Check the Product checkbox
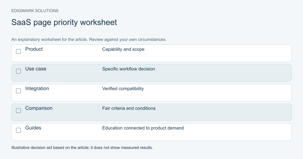 pyautogui.click(x=18, y=51)
